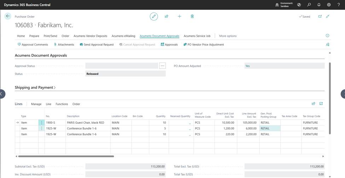Open Copilot icon in the top bar
The image size is (345, 178).
tap(299, 5)
